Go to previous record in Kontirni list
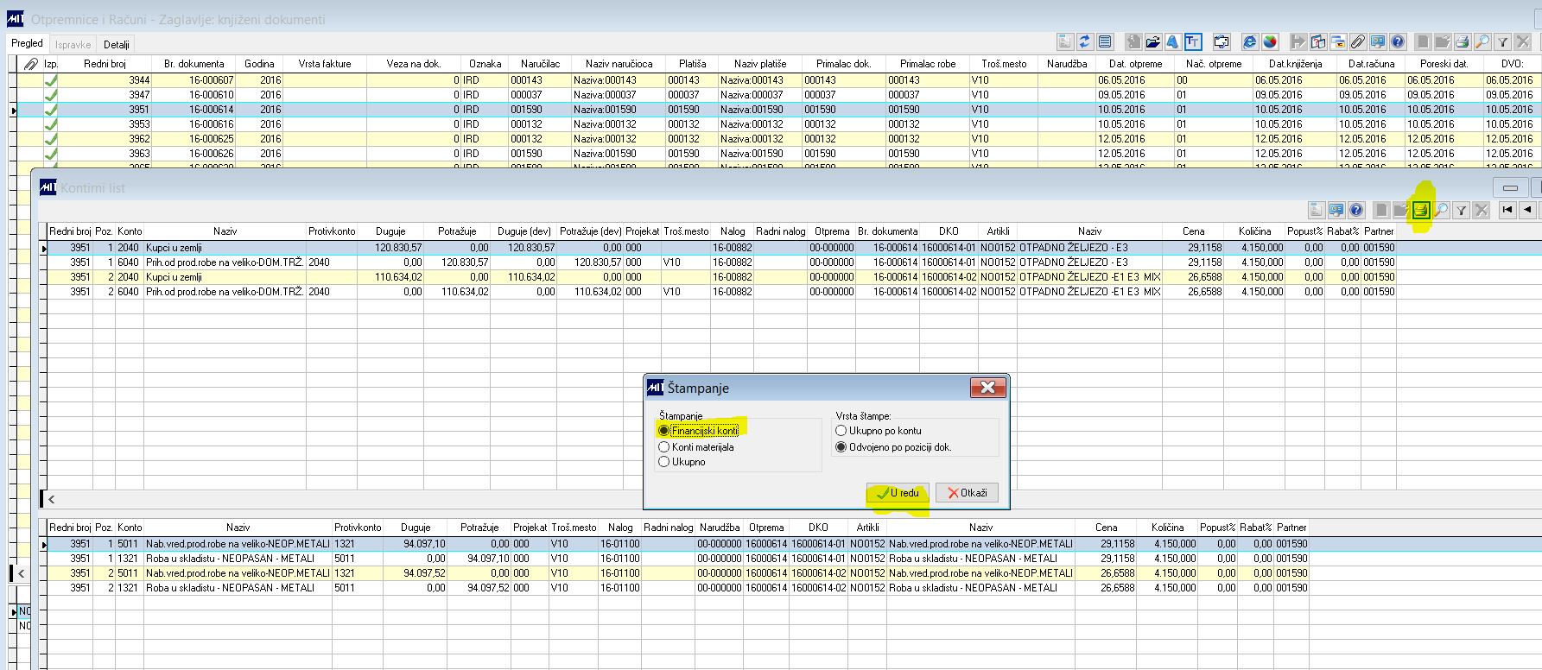1542x670 pixels. tap(1527, 210)
